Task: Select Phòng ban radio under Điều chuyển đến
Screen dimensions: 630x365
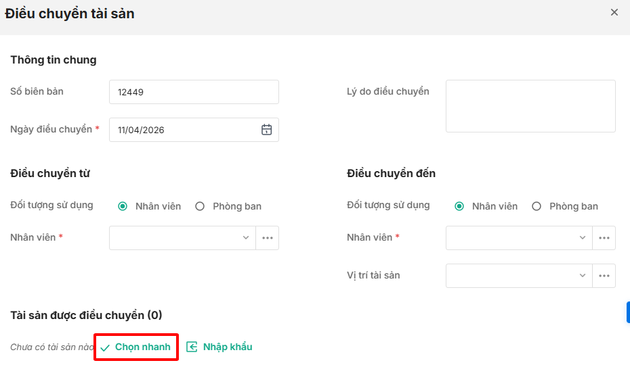Action: coord(537,206)
